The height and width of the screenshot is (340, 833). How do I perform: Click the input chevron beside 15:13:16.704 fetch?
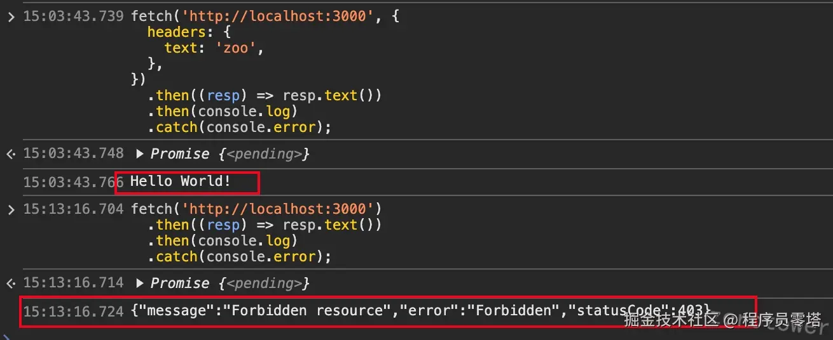click(x=10, y=209)
